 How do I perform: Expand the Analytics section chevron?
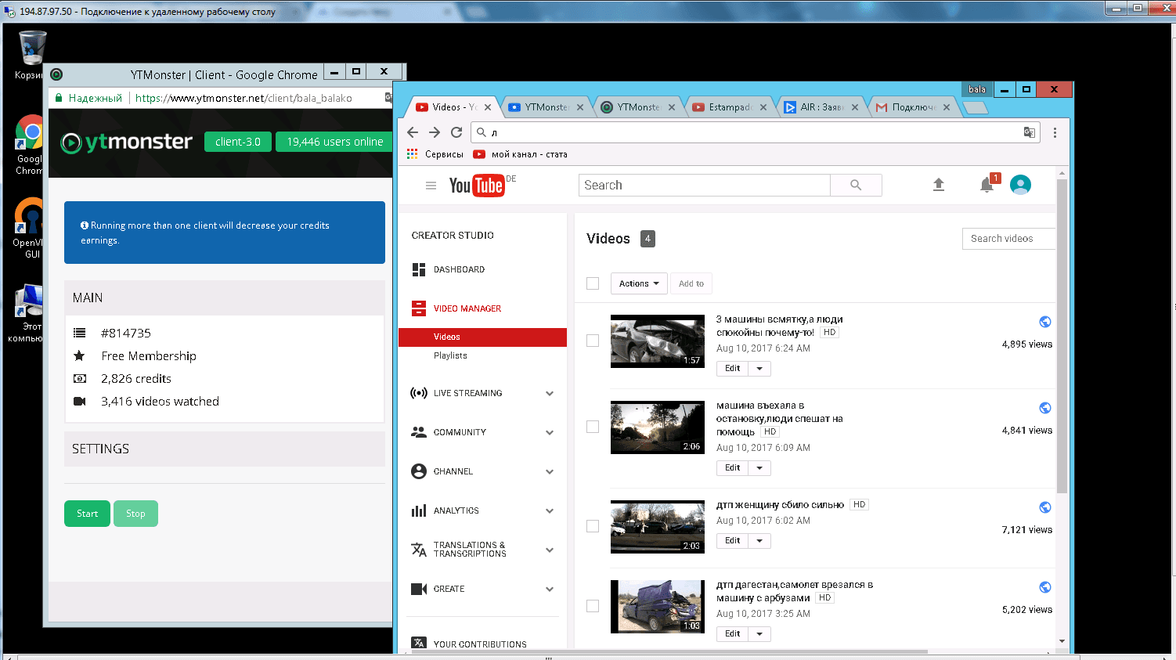pyautogui.click(x=550, y=510)
